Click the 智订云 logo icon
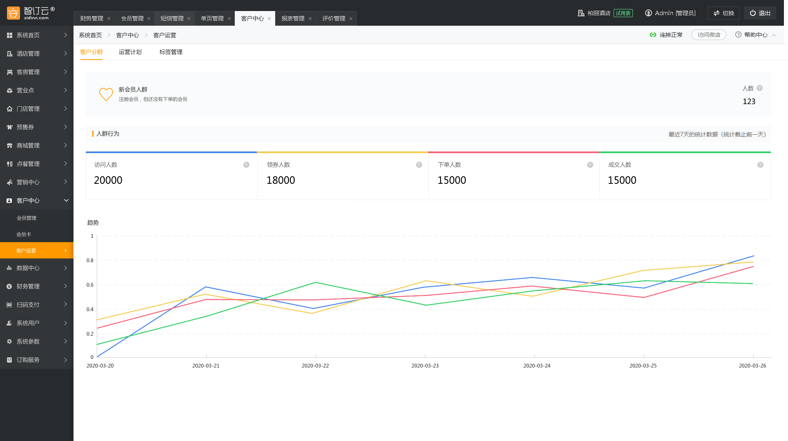The height and width of the screenshot is (441, 788). (13, 13)
